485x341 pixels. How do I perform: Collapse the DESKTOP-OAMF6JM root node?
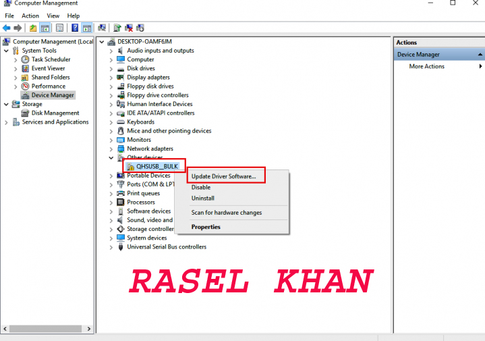click(102, 41)
